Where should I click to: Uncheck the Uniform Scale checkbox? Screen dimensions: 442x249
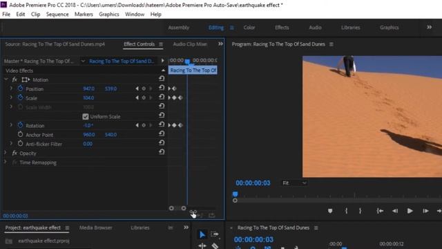coord(86,116)
